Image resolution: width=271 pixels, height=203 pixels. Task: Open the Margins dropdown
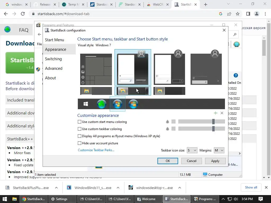[x=219, y=150]
